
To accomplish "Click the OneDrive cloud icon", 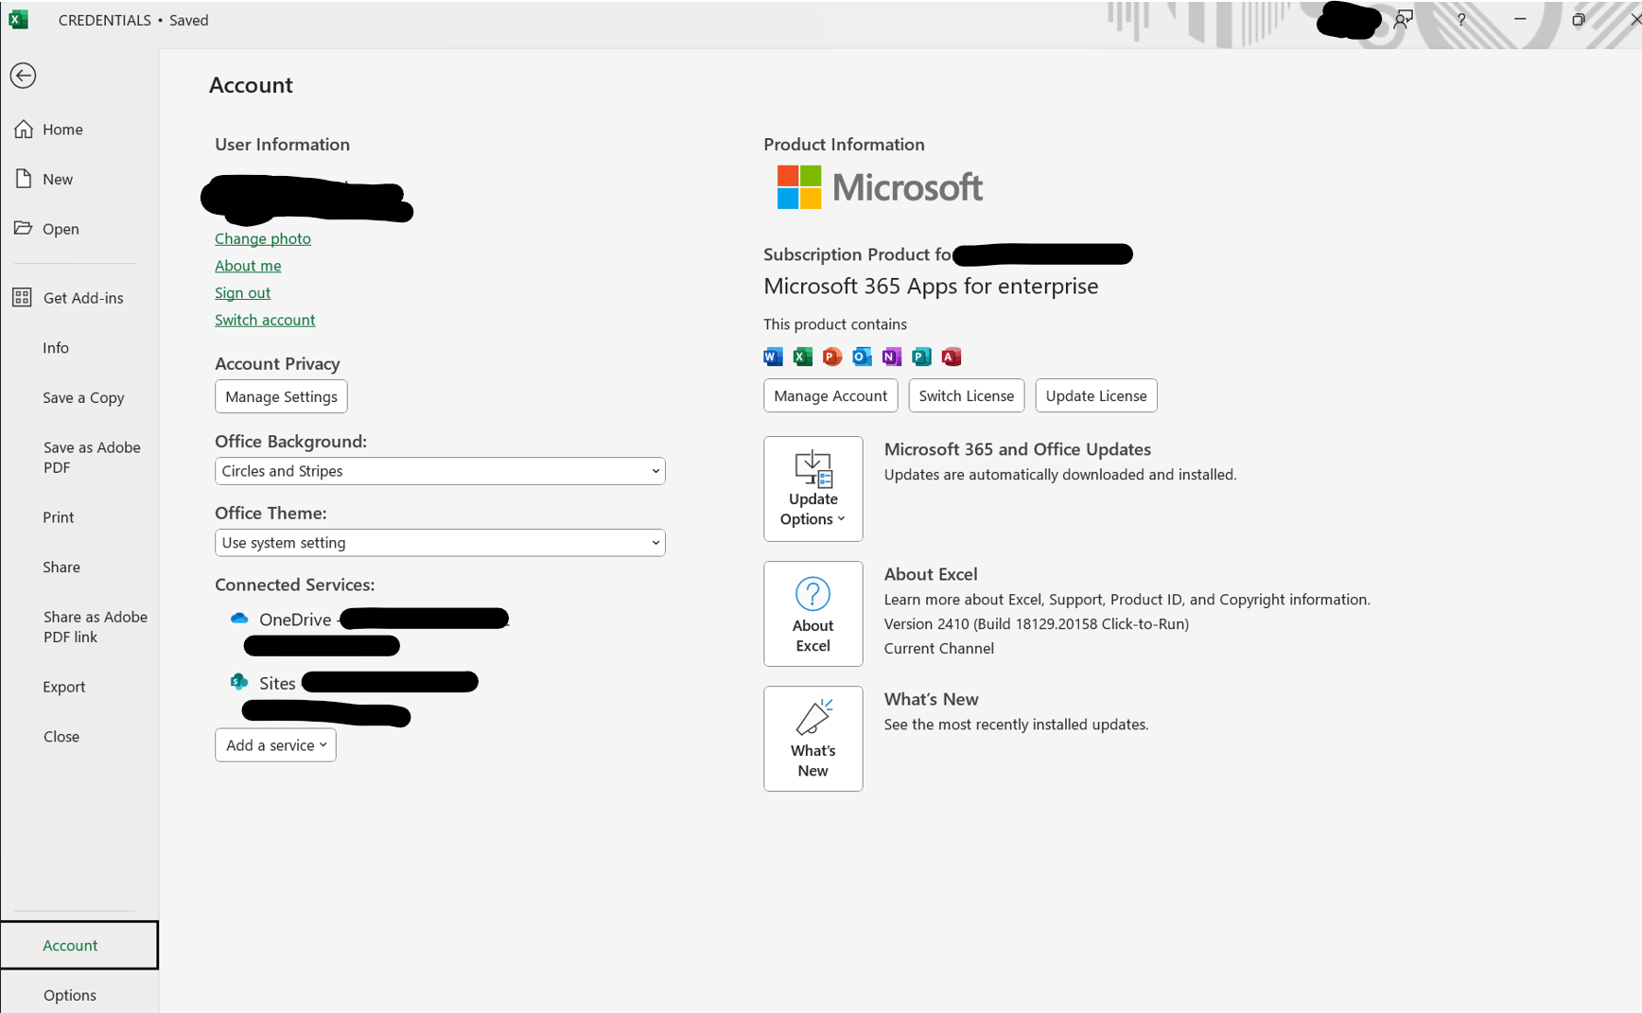I will click(239, 619).
